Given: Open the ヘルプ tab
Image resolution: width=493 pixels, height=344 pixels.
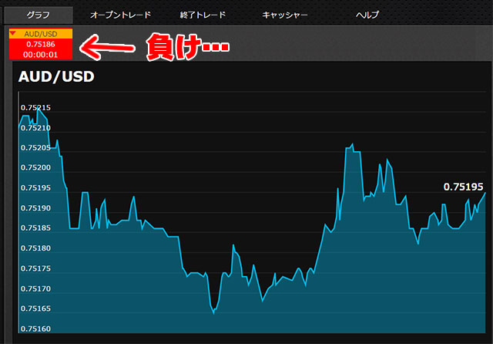Looking at the screenshot, I should click(367, 15).
